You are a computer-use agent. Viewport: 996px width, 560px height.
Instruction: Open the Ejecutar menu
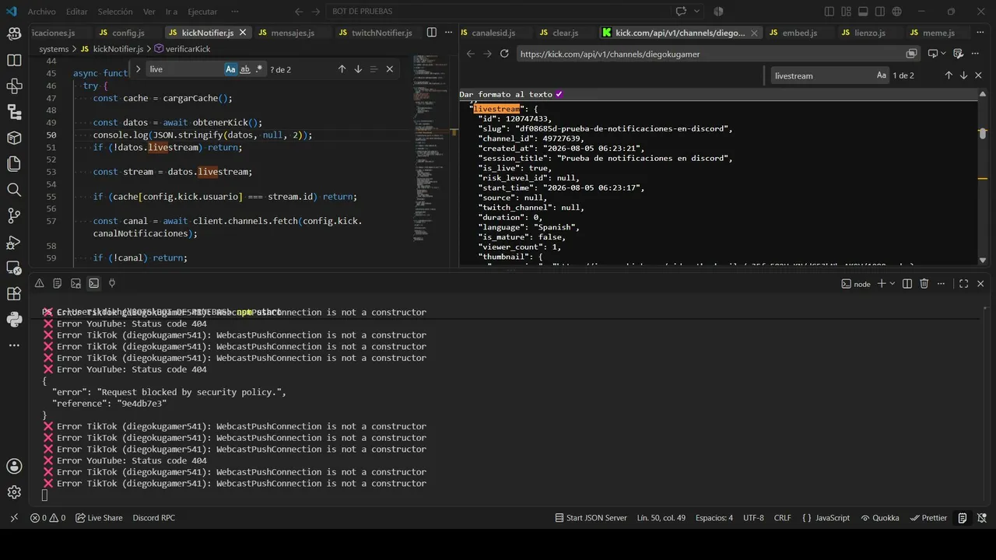202,12
